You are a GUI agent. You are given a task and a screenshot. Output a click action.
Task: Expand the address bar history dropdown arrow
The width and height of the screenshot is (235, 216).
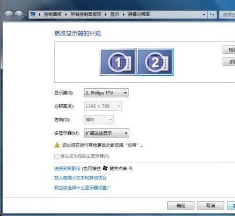(x=204, y=15)
